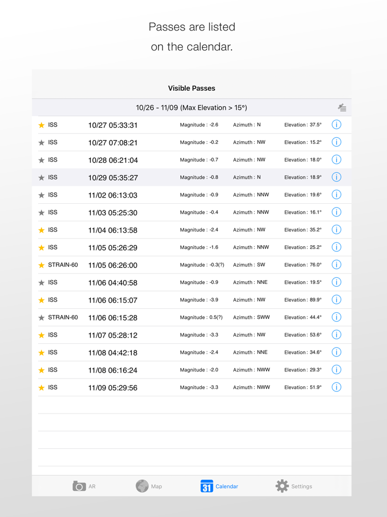Open info for the 10/29 05:35:27 pass
This screenshot has width=387, height=517.
point(336,177)
